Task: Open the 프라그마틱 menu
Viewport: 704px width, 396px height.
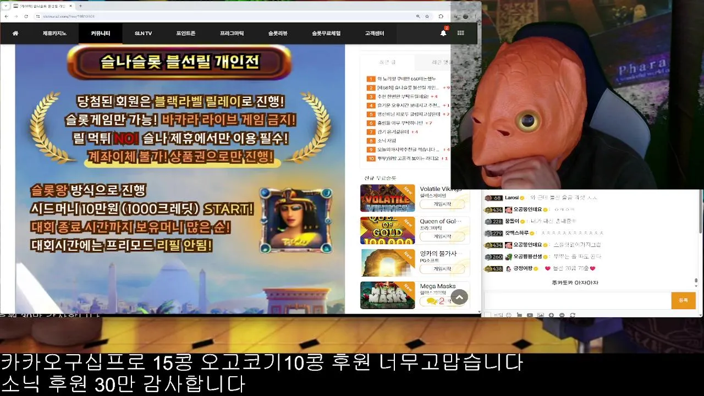Action: pos(232,34)
